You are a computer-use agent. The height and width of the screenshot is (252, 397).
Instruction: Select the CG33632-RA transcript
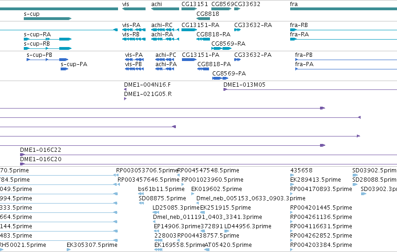click(x=237, y=30)
